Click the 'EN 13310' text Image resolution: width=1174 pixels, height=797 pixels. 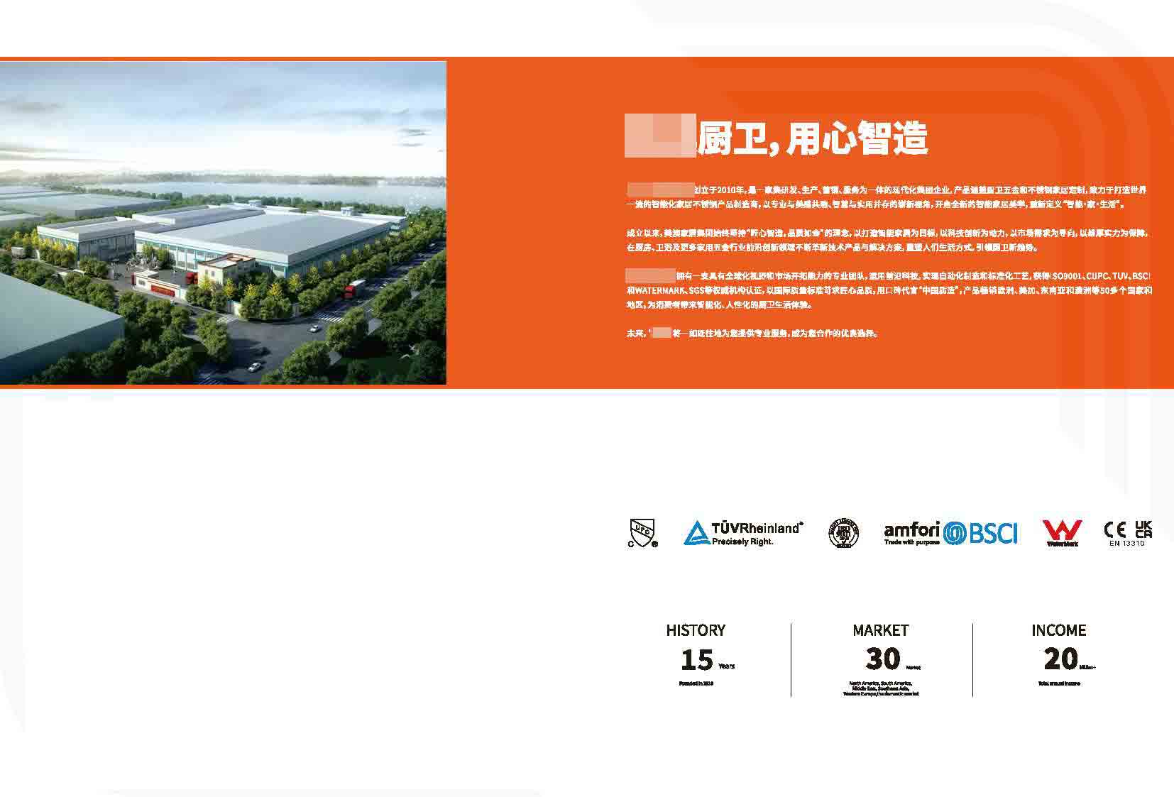tap(1127, 543)
